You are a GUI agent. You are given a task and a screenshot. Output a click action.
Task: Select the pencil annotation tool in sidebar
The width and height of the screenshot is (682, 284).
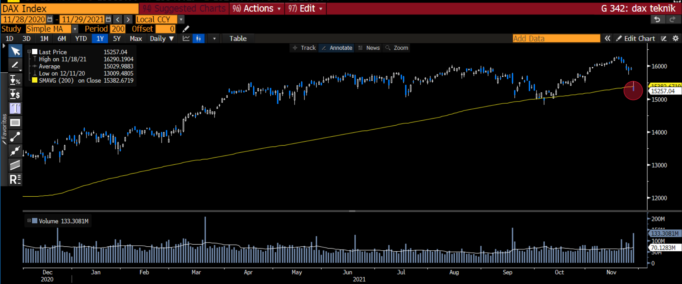15,65
